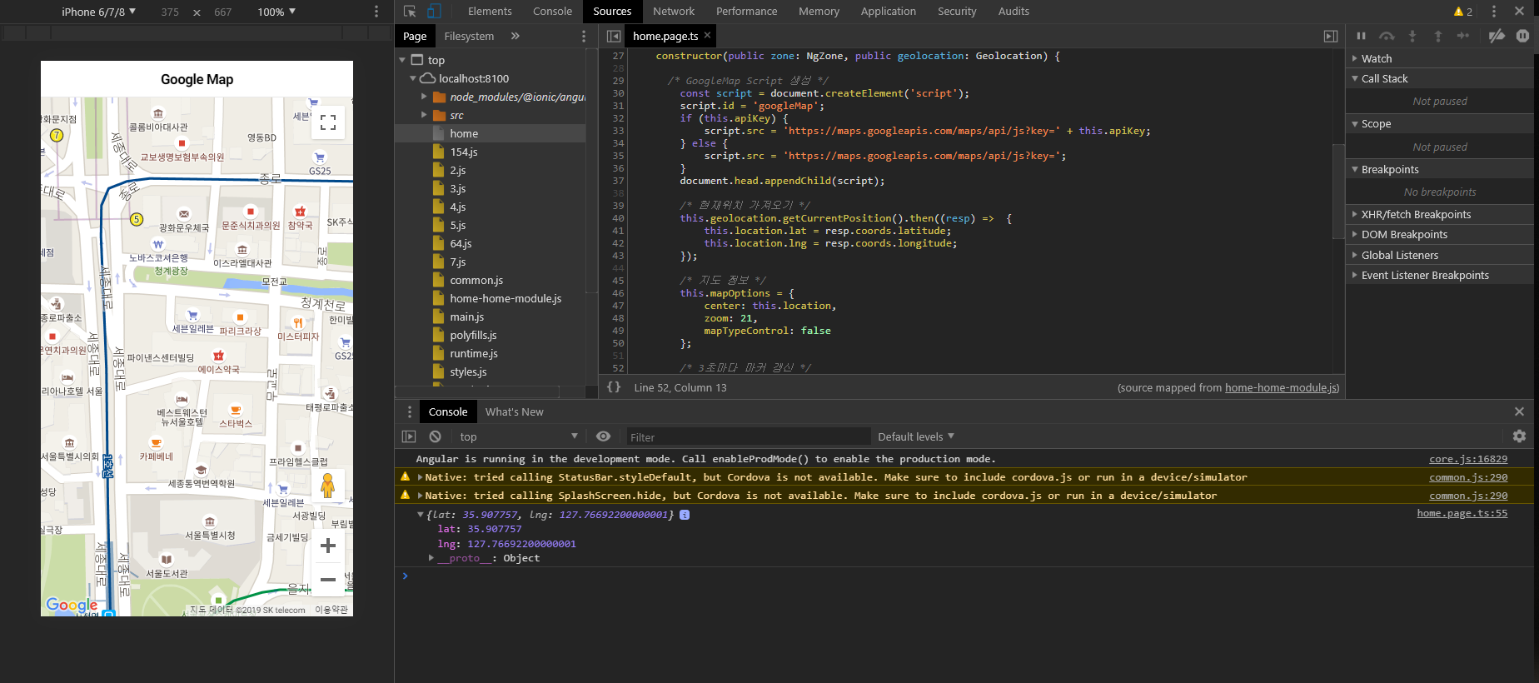
Task: Zoom out with the map minus button
Action: (328, 579)
